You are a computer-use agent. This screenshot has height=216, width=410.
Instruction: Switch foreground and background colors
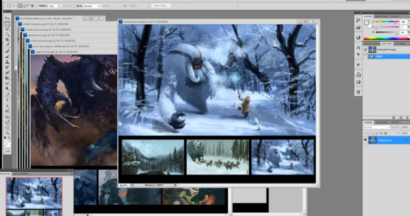(9, 138)
